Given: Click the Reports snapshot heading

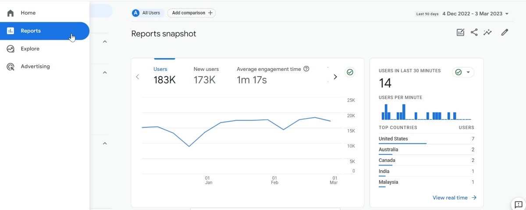Looking at the screenshot, I should click(163, 34).
